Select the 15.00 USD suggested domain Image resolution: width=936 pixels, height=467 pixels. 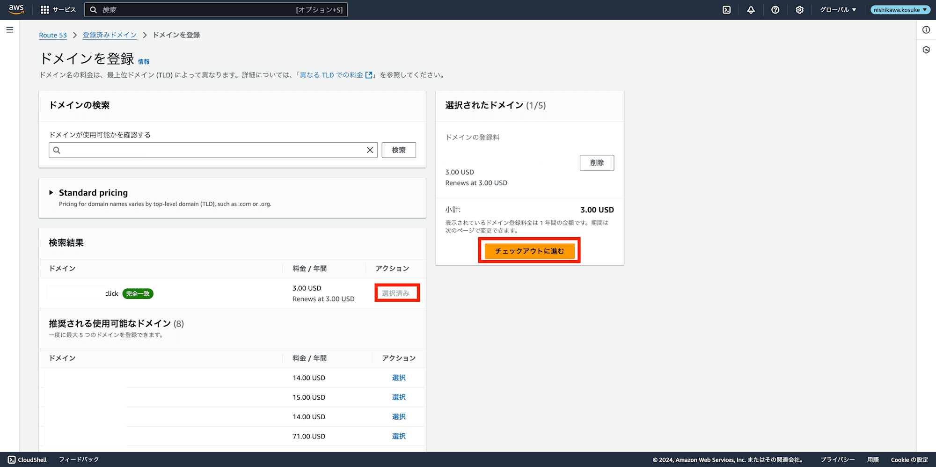[x=399, y=397]
